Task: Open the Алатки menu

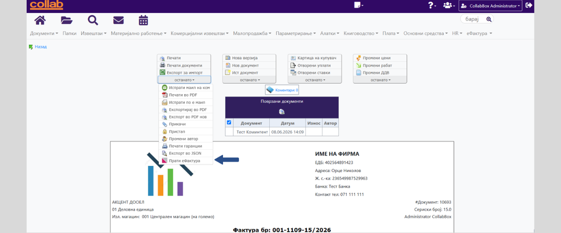Action: 330,34
